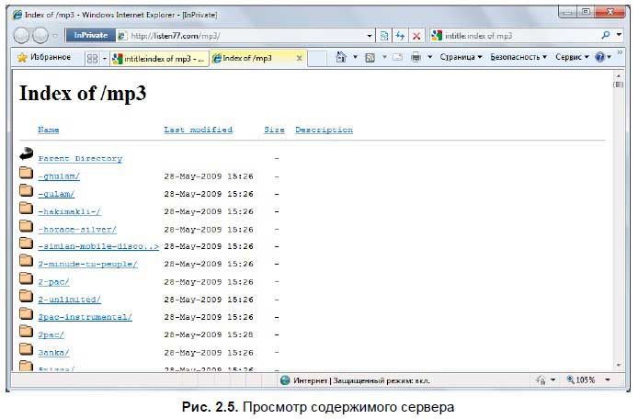Screen dimensions: 638x419
Task: Click the Home page icon
Action: point(340,57)
